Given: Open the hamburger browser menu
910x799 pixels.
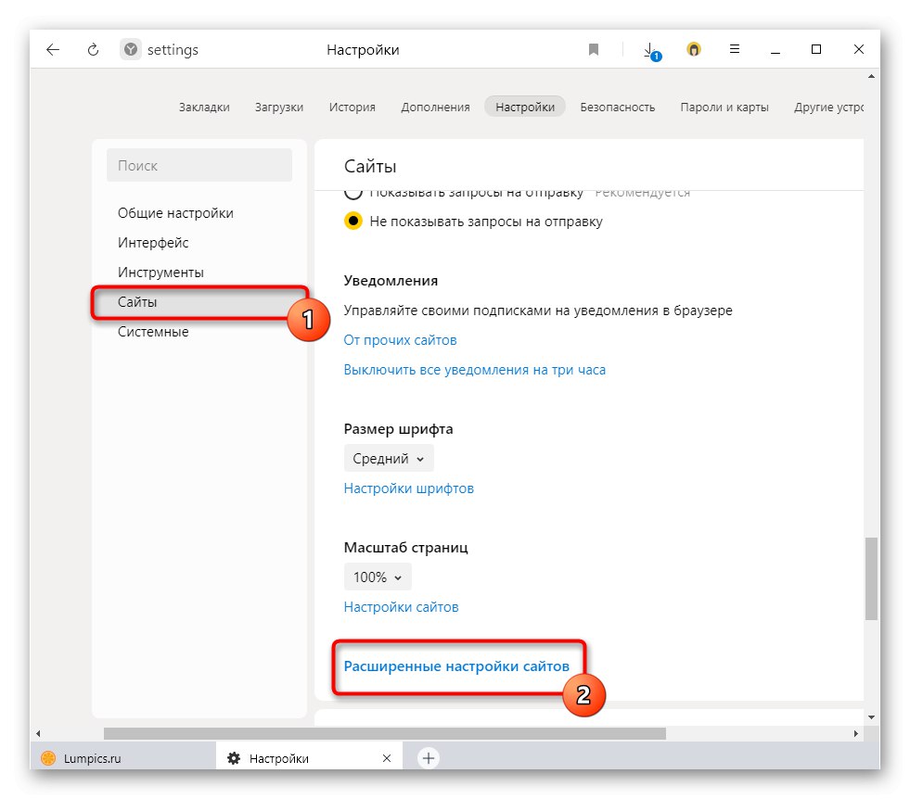Looking at the screenshot, I should click(x=734, y=49).
